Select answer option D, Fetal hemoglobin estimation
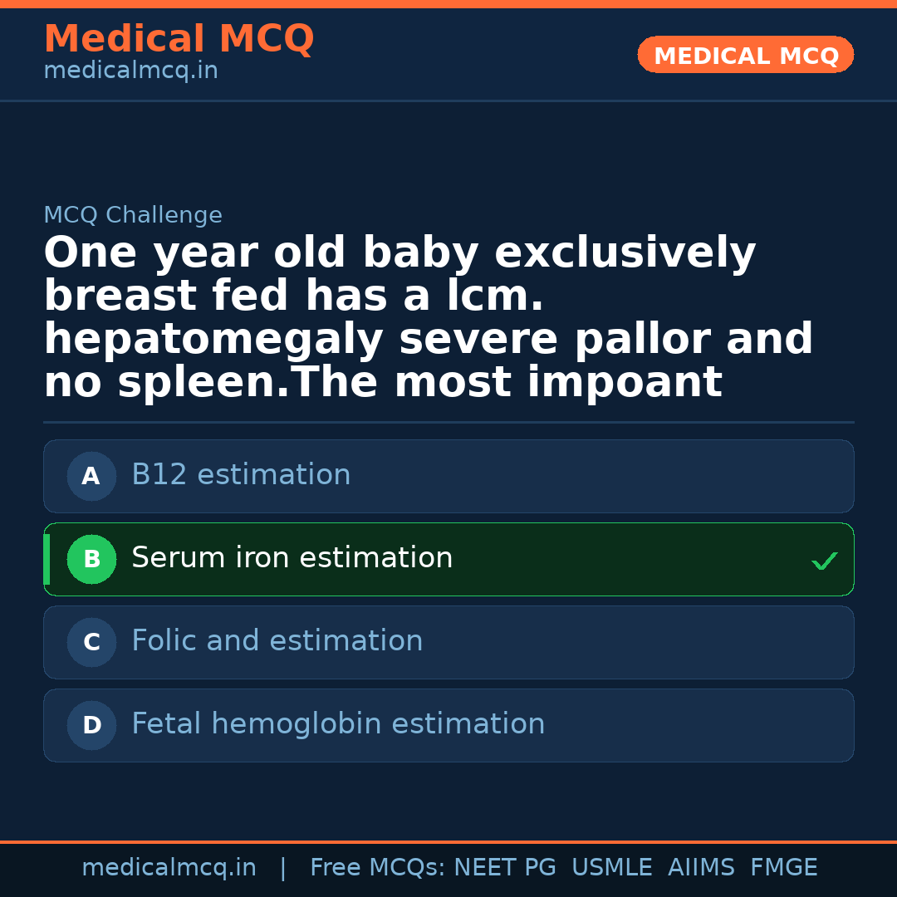The width and height of the screenshot is (897, 897). 448,725
